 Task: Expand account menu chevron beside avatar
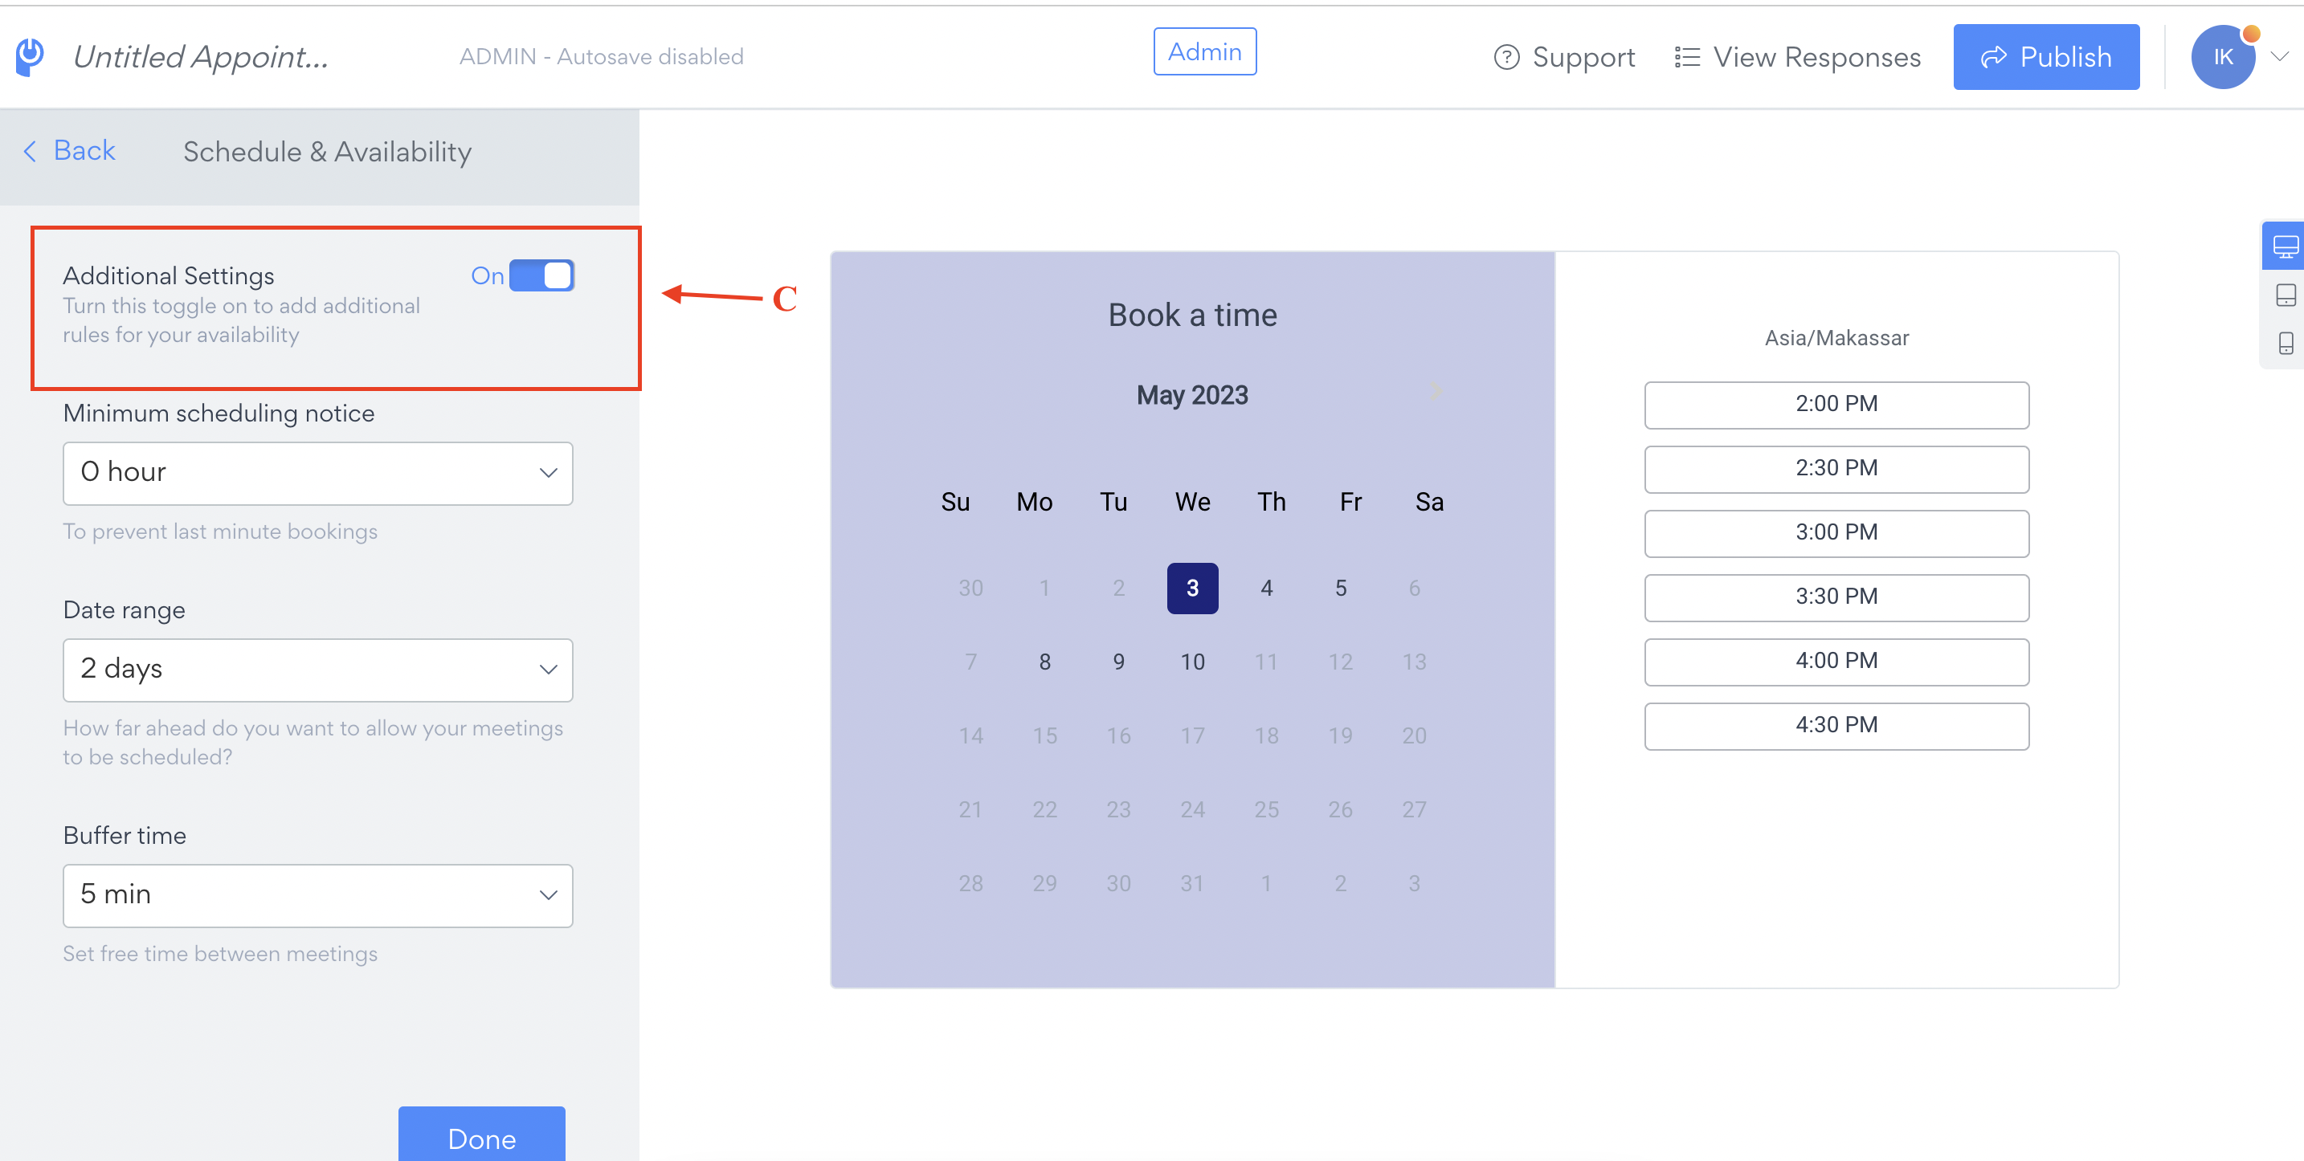click(x=2280, y=56)
